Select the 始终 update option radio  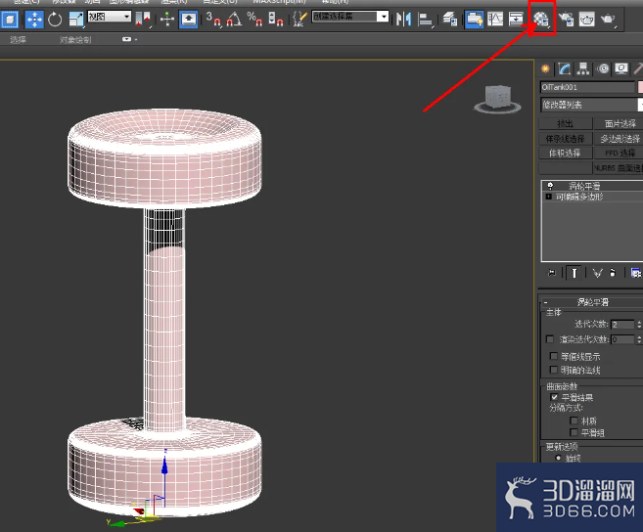pyautogui.click(x=558, y=458)
